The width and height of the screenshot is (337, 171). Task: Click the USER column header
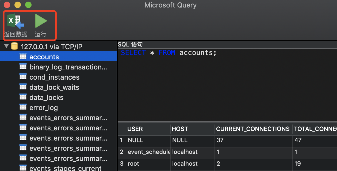135,129
